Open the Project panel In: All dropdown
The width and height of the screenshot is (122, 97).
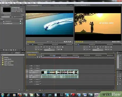pos(18,17)
